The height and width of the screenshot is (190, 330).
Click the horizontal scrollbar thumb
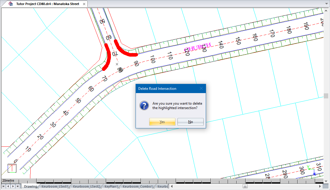point(245,186)
